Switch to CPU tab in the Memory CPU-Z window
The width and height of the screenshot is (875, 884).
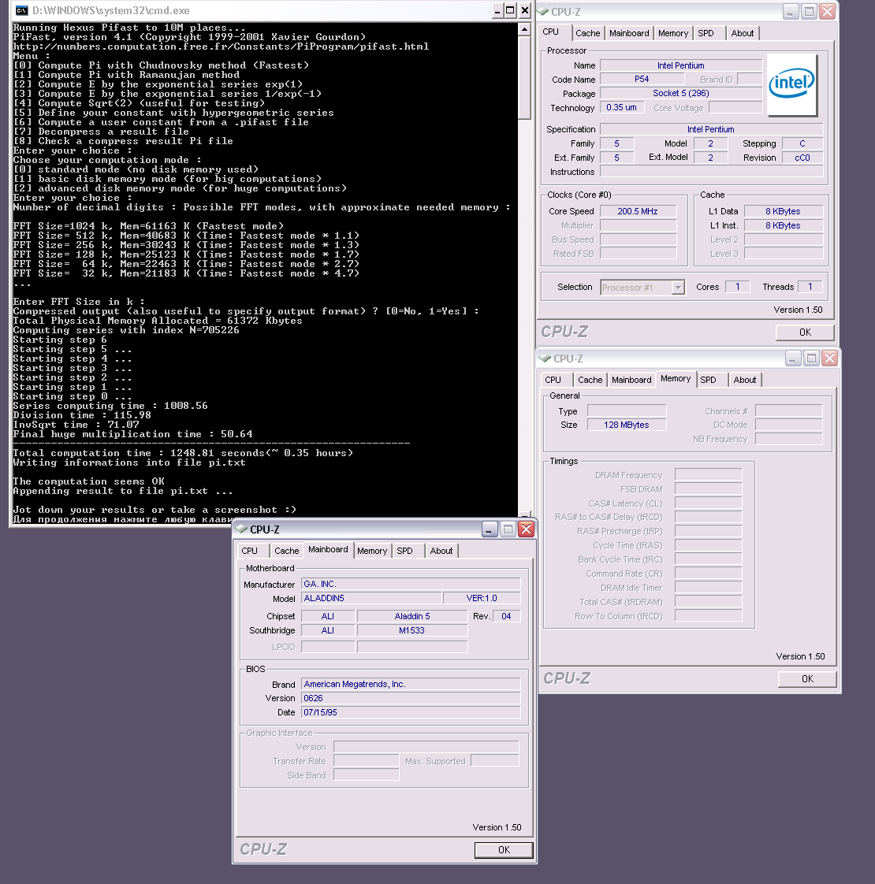point(553,380)
